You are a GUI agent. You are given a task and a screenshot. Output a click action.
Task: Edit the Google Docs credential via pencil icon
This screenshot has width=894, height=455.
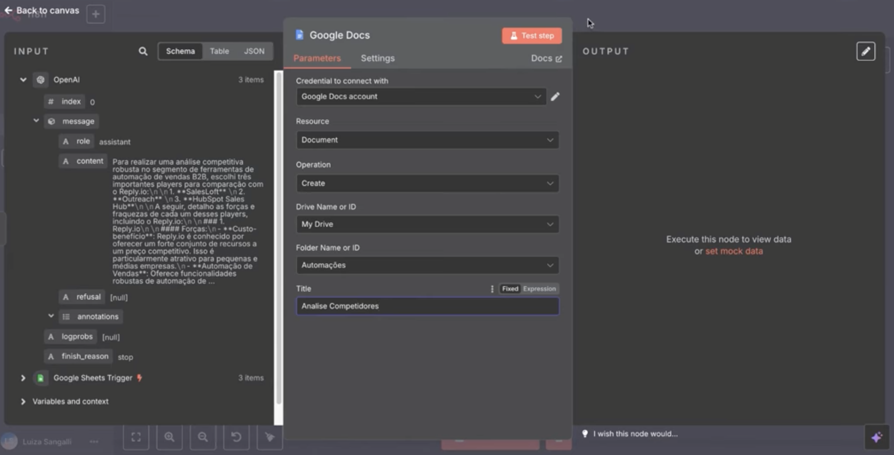pyautogui.click(x=555, y=96)
